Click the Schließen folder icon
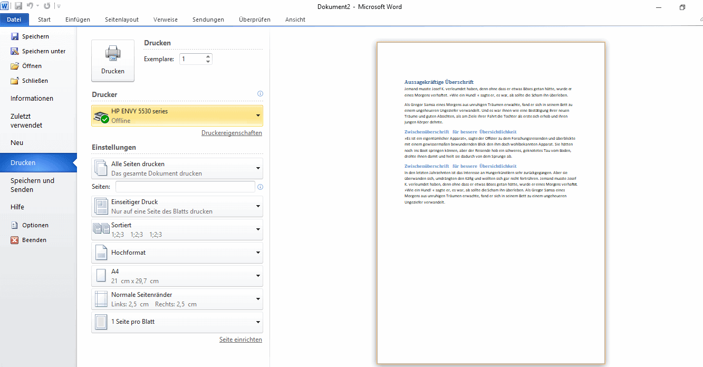703x367 pixels. pyautogui.click(x=15, y=80)
